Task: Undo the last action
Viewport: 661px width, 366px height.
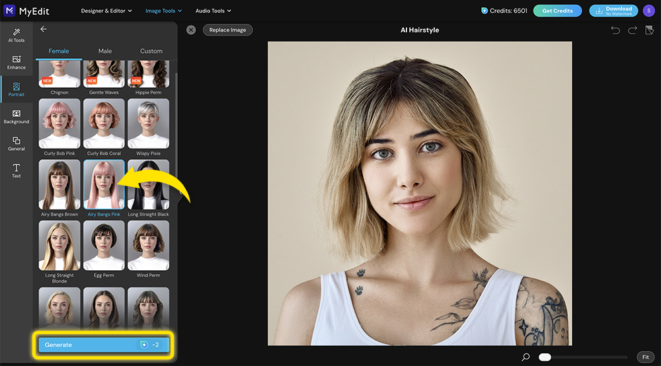Action: [x=615, y=30]
